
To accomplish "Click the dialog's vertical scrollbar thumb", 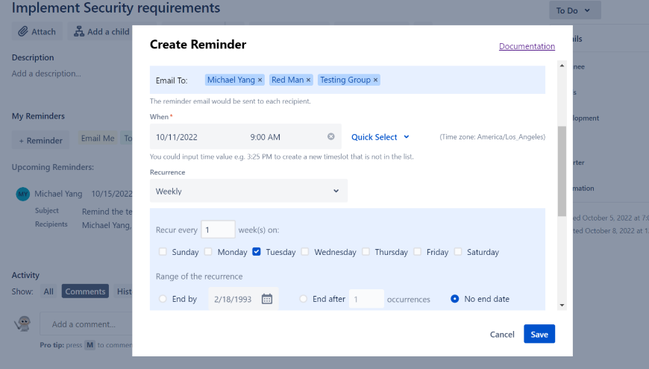I will [562, 171].
